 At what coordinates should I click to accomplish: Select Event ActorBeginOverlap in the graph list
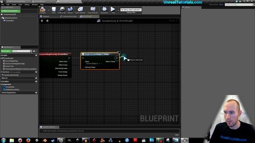point(15,64)
